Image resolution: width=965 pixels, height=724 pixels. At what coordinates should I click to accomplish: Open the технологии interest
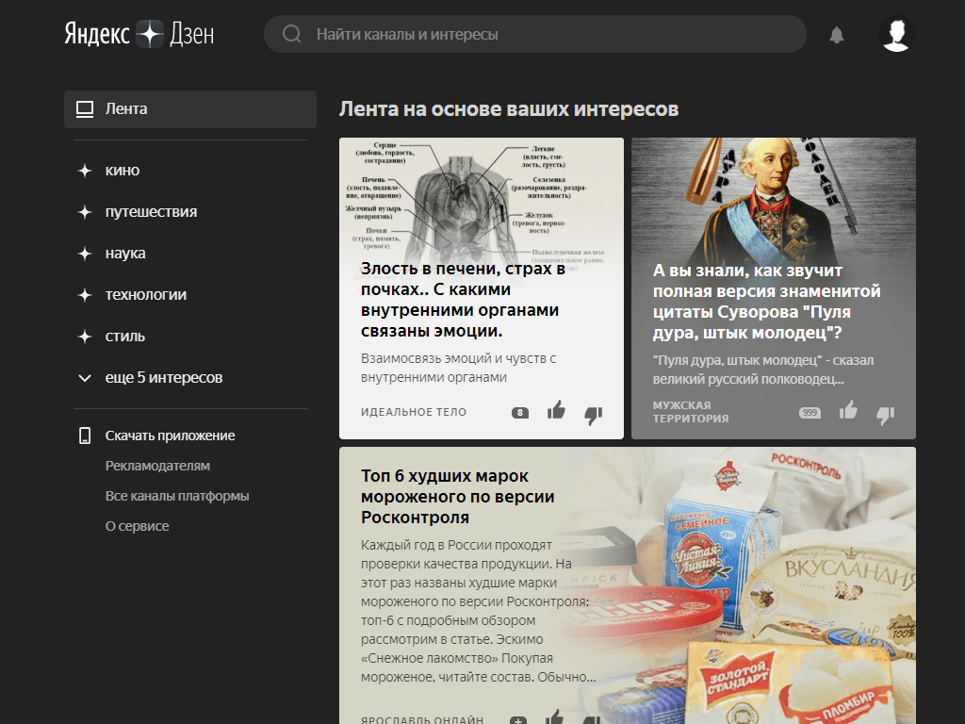click(145, 295)
